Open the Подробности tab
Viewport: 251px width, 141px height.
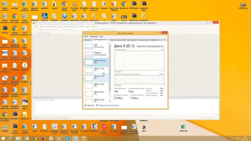tap(155, 40)
